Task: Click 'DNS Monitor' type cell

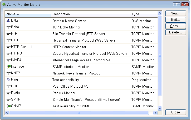Action: pyautogui.click(x=141, y=21)
